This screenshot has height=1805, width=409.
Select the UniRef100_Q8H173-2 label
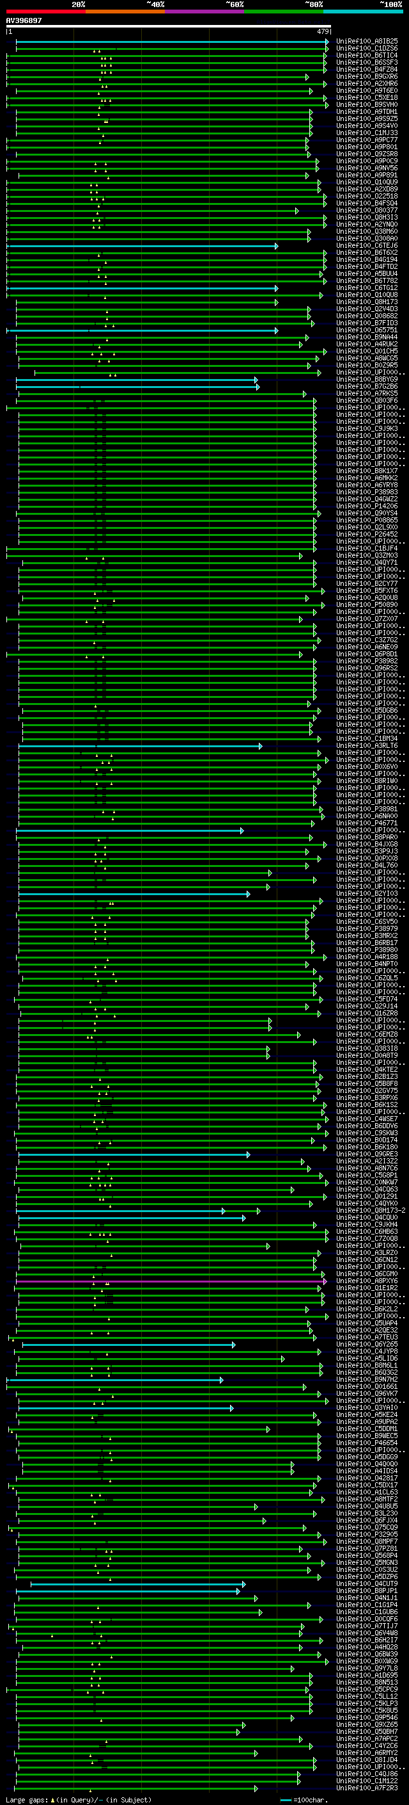click(371, 1210)
